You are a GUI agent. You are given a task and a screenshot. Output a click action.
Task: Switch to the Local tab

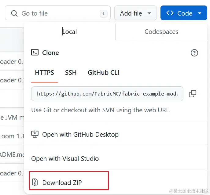click(70, 31)
